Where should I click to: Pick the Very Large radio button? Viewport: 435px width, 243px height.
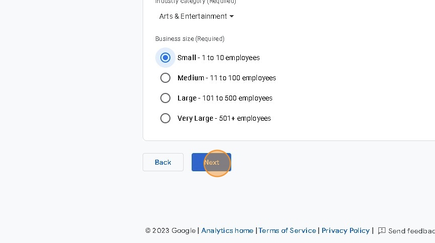click(x=165, y=118)
